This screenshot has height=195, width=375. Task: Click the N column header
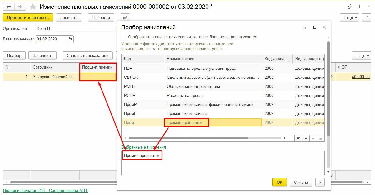click(17, 67)
